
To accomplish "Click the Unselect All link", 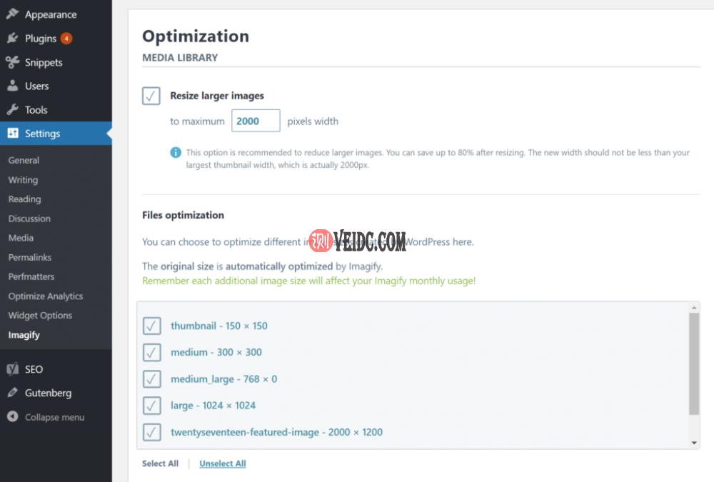I will point(223,463).
